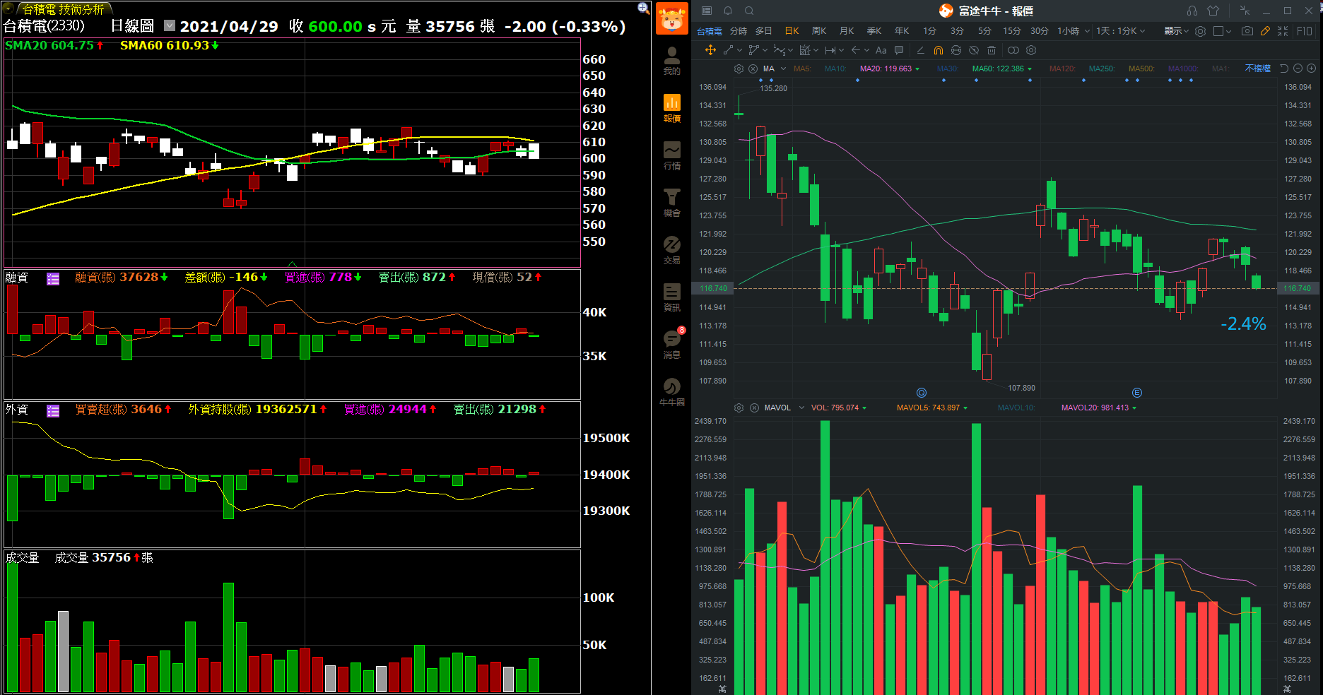Expand the 日線圖 chart type dropdown
Screen dimensions: 1323x695
click(x=170, y=25)
